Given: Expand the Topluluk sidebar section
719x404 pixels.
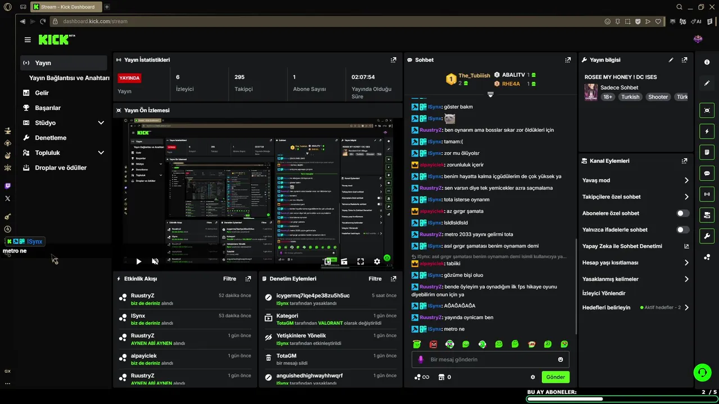Looking at the screenshot, I should click(x=101, y=153).
